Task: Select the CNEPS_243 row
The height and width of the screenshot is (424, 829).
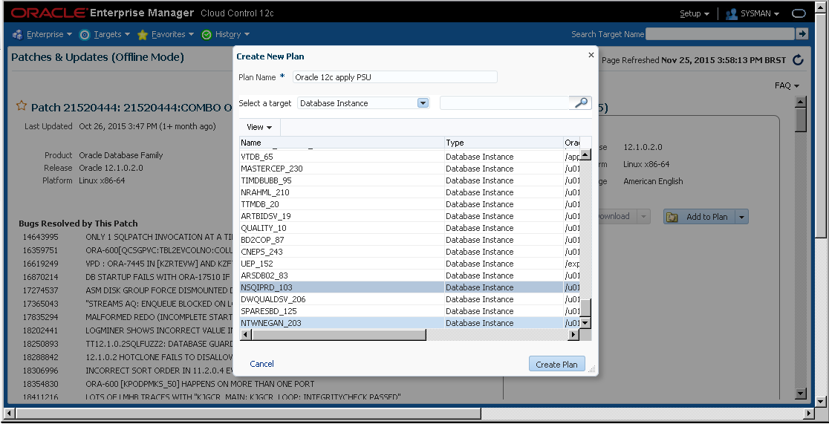Action: click(410, 252)
